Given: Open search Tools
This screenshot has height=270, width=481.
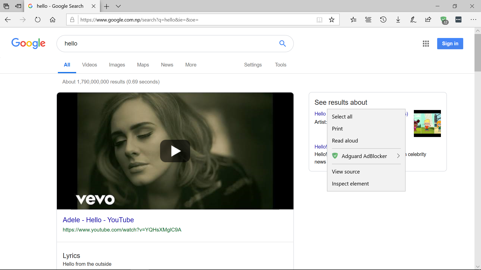Looking at the screenshot, I should point(281,65).
